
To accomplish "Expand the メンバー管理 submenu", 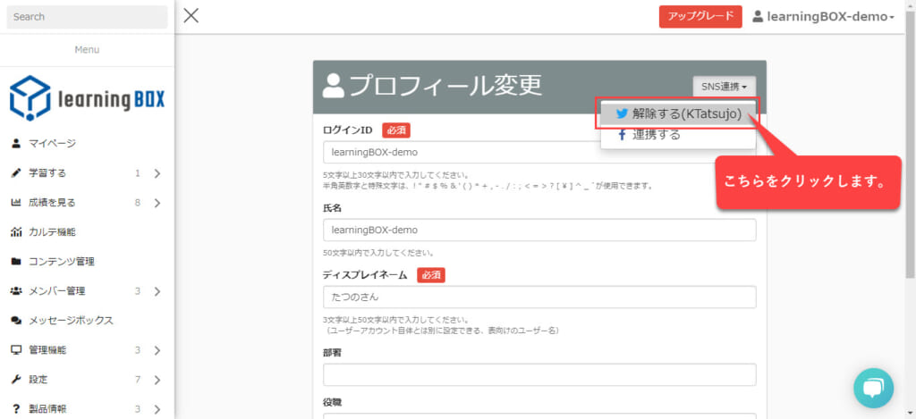I will coord(157,291).
